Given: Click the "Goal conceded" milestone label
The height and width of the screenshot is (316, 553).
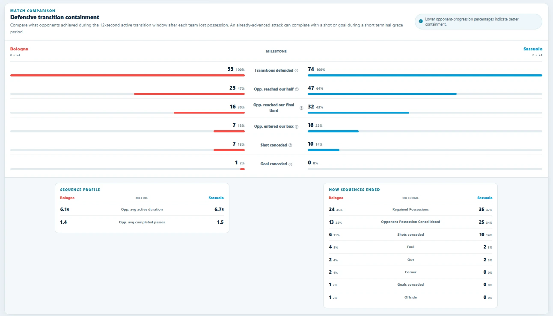Looking at the screenshot, I should click(x=274, y=164).
